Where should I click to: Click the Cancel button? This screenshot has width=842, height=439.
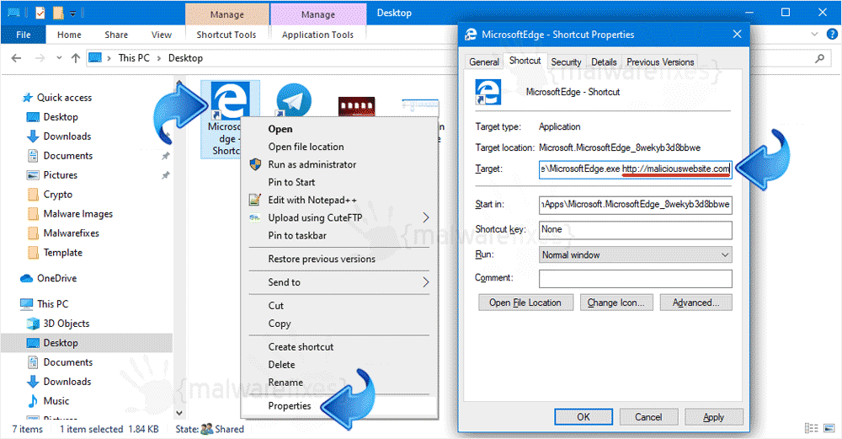(x=648, y=417)
